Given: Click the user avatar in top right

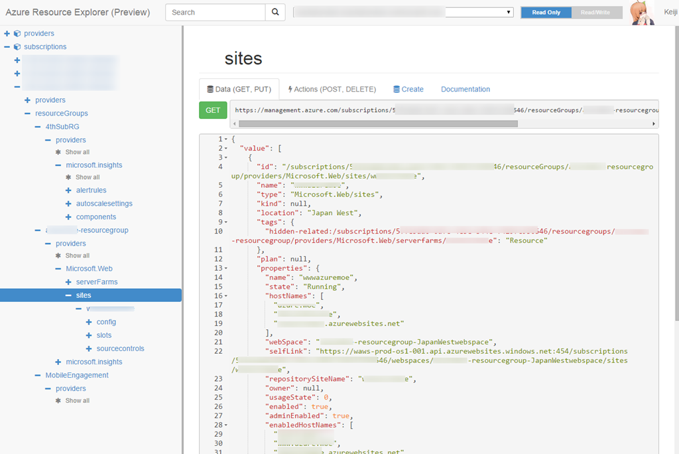Looking at the screenshot, I should coord(643,13).
